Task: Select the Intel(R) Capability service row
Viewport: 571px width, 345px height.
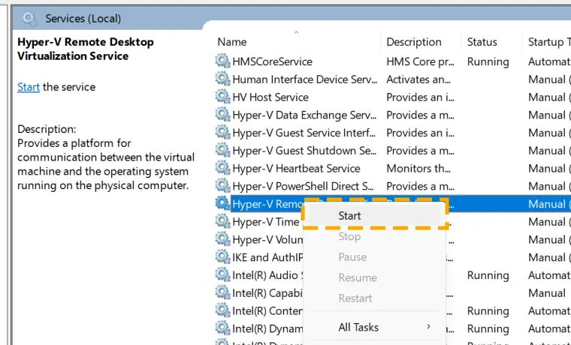Action: pyautogui.click(x=267, y=293)
